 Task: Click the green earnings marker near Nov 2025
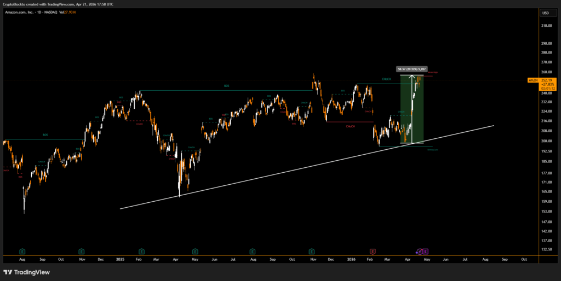coord(312,251)
